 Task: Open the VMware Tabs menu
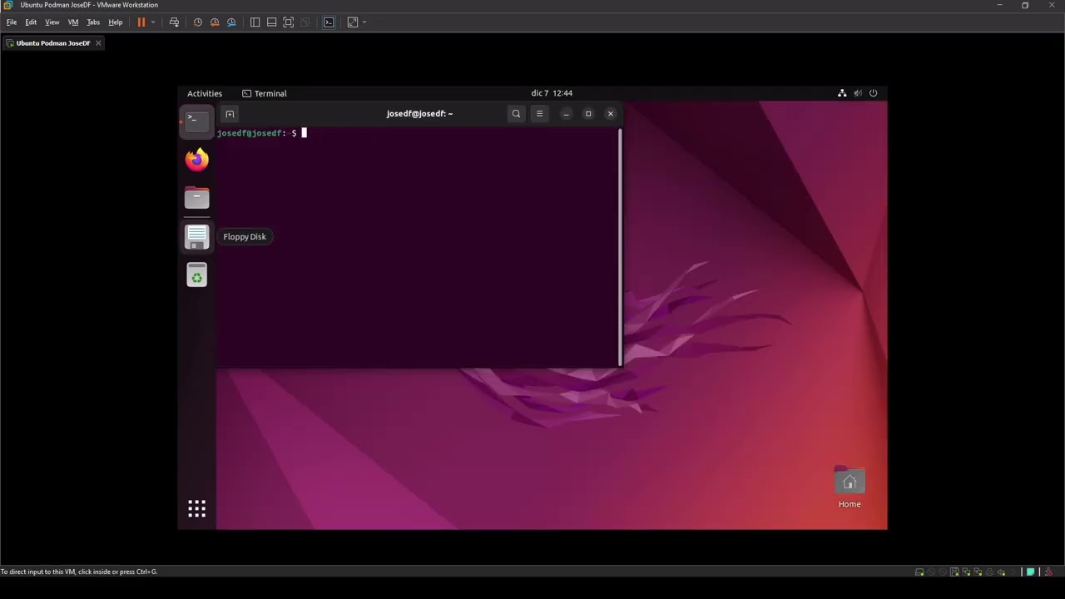(x=93, y=22)
